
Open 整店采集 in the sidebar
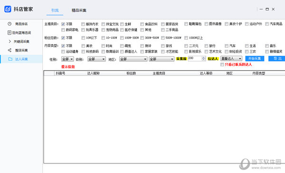coord(21,50)
